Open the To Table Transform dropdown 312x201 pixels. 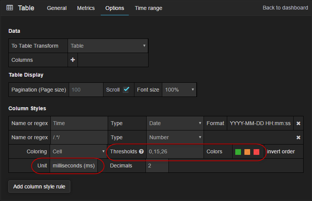pyautogui.click(x=108, y=46)
